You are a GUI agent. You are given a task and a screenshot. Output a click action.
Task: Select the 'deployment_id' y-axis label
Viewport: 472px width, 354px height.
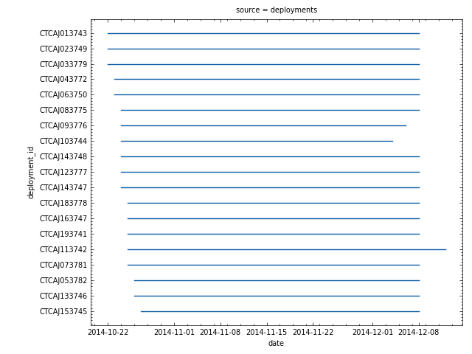tap(30, 173)
